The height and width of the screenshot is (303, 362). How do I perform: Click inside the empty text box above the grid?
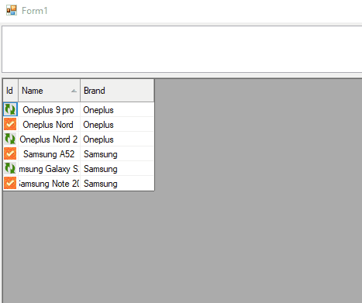[182, 49]
